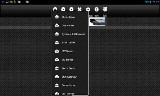Click the Remove (X) toolbar icon
The width and height of the screenshot is (160, 96).
coord(79,9)
